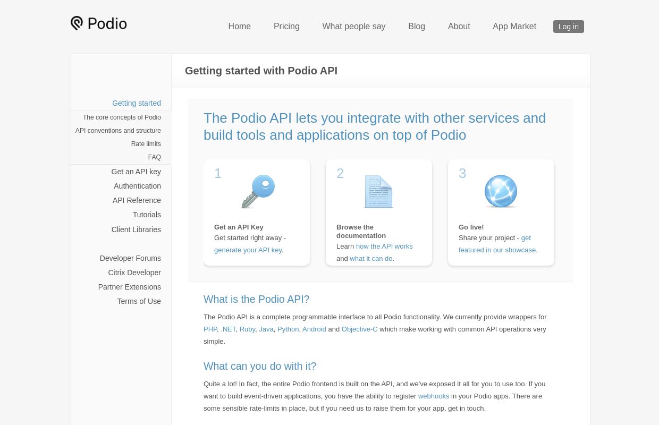Click Getting started with Podio API heading
The width and height of the screenshot is (659, 425).
261,71
